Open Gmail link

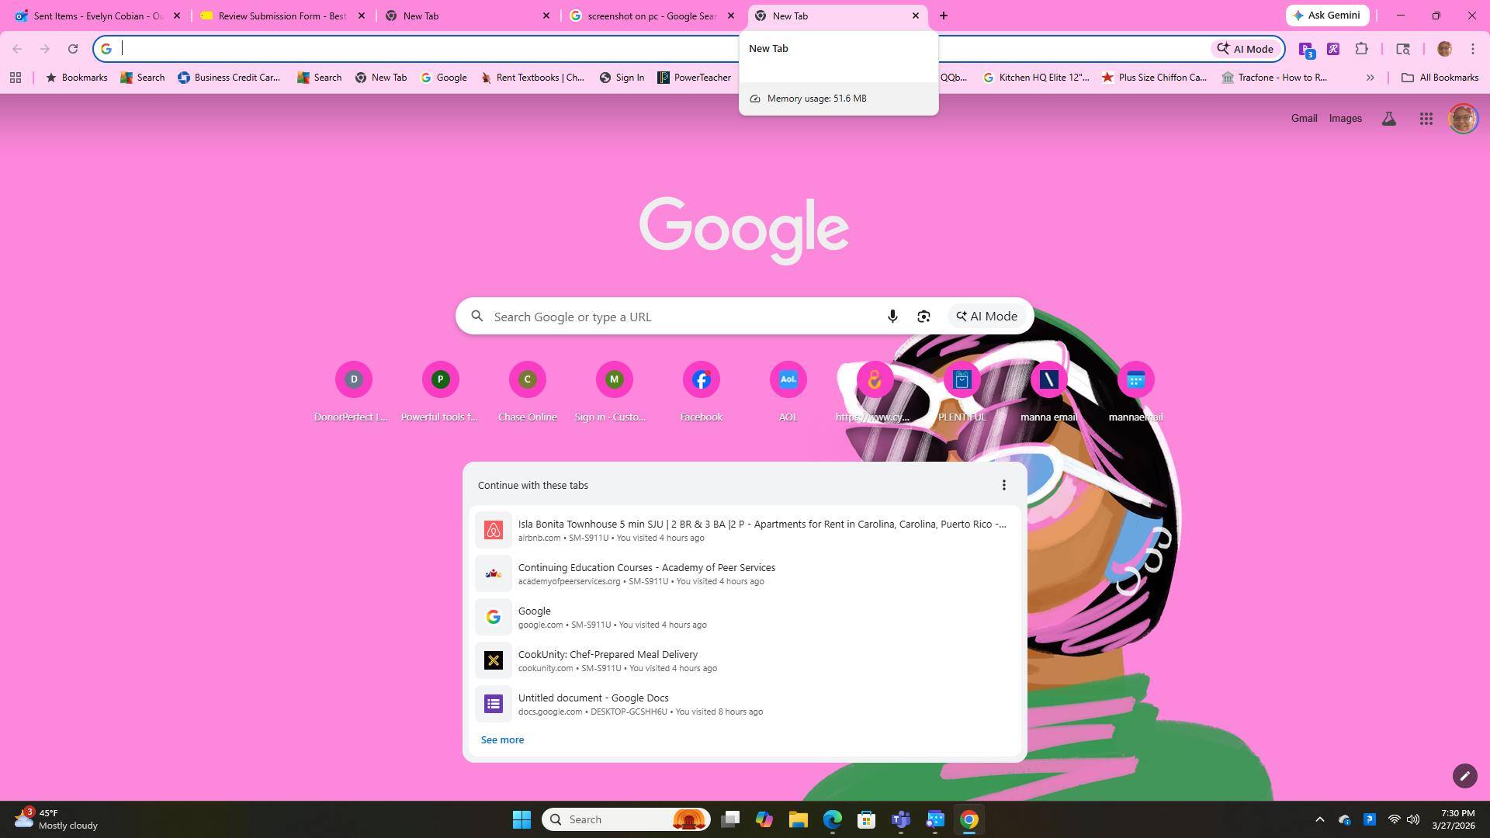[x=1304, y=119]
